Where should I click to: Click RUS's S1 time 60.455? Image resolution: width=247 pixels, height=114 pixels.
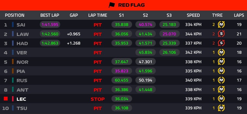(121, 81)
